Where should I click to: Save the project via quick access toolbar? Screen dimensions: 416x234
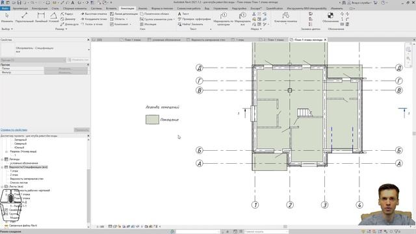19,3
